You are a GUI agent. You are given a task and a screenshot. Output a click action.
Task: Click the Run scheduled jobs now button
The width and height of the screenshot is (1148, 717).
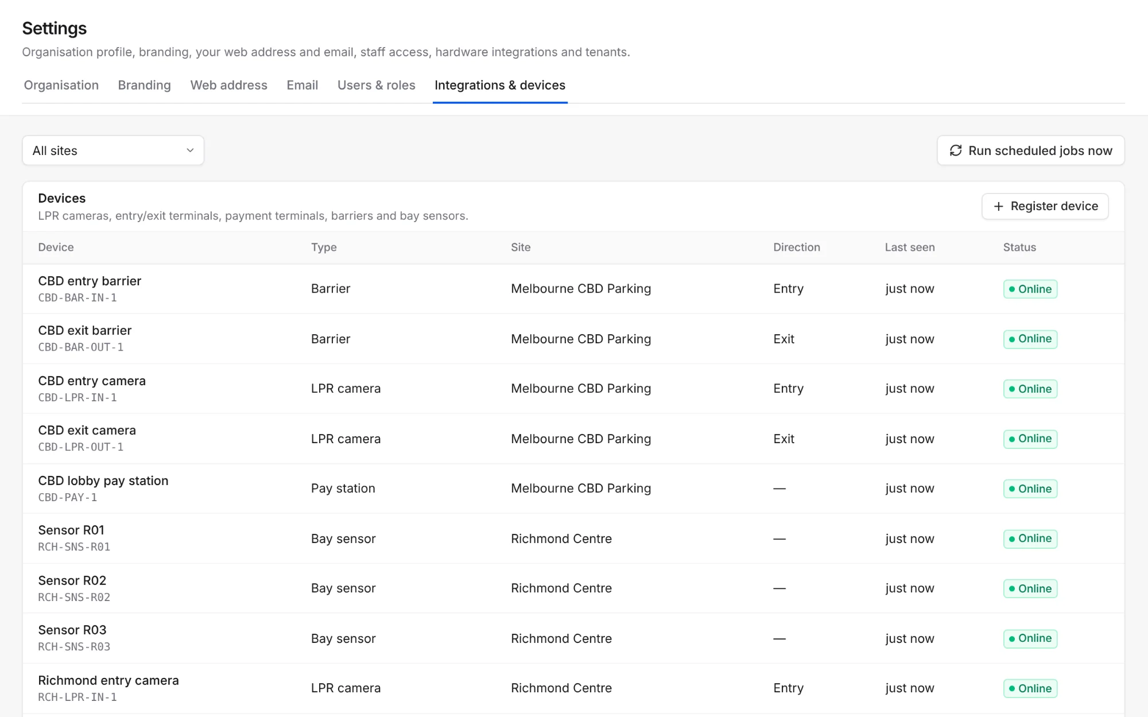[x=1031, y=150]
